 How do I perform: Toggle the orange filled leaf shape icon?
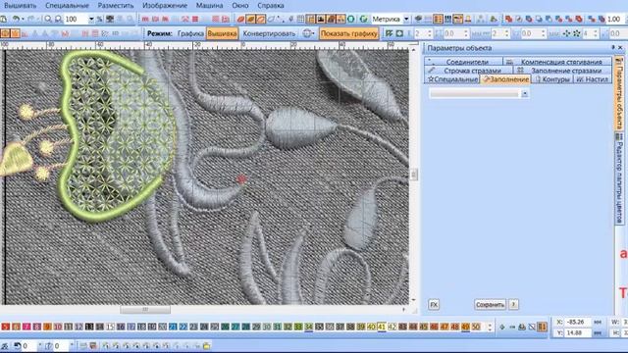click(x=251, y=19)
